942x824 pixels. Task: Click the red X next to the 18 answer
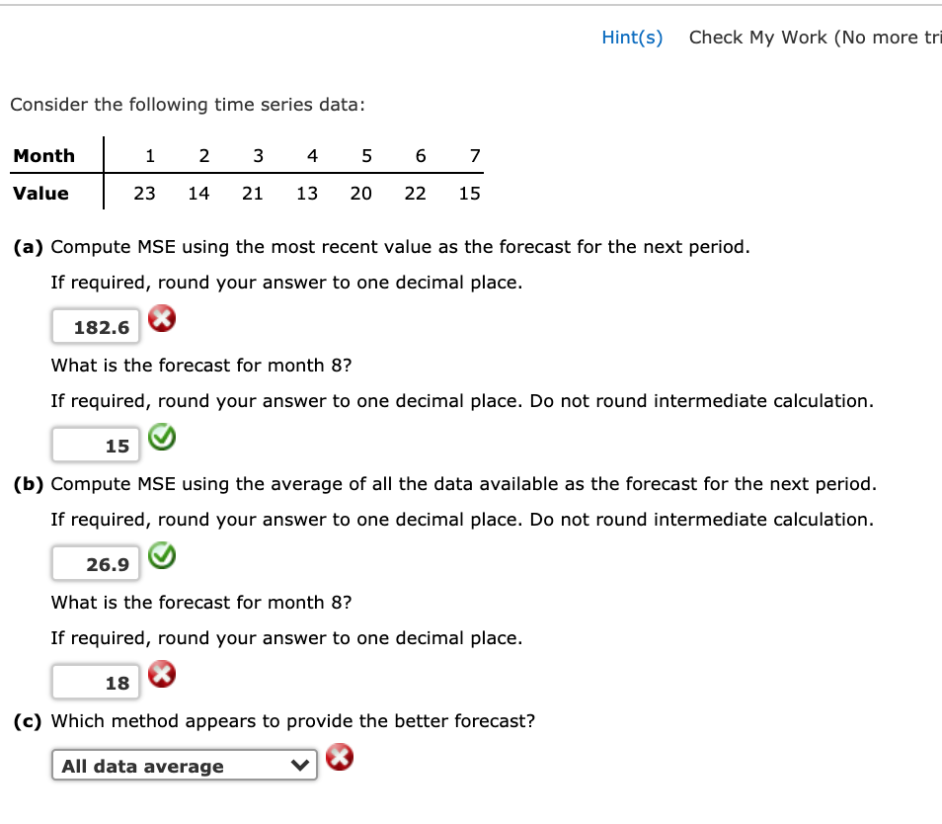pos(162,674)
